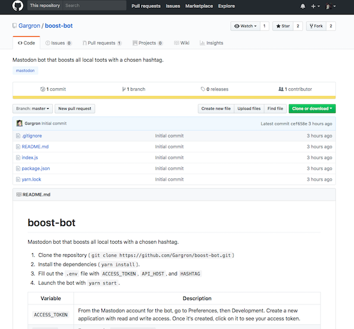
Task: Click the repository Search field
Action: pos(95,5)
